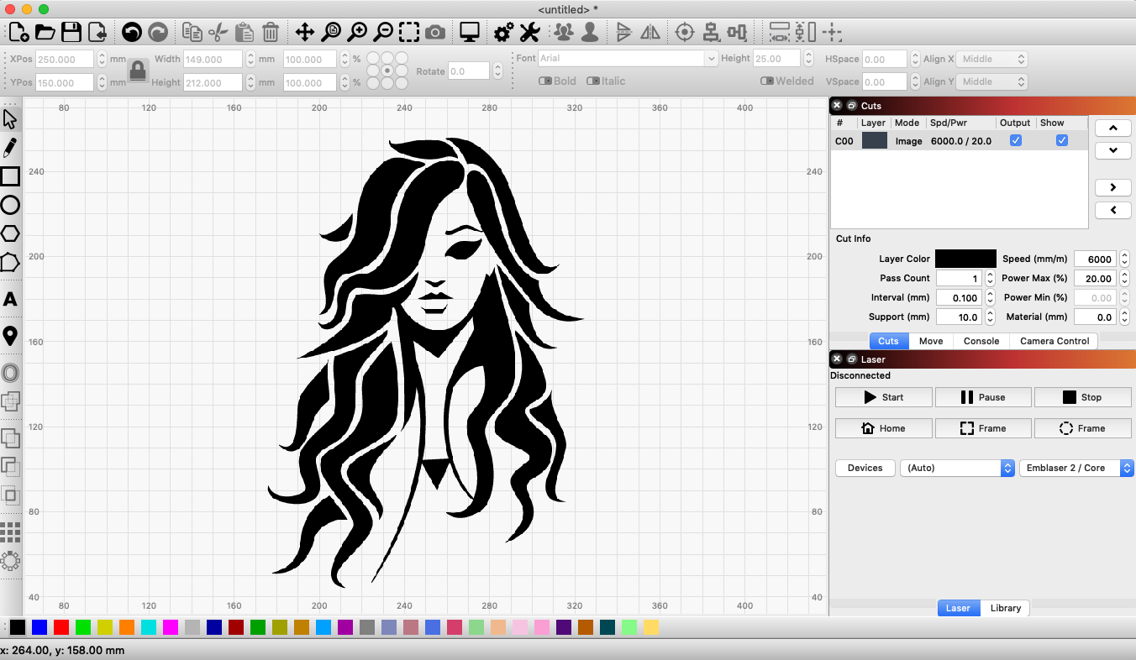Switch to the Console tab

(981, 341)
